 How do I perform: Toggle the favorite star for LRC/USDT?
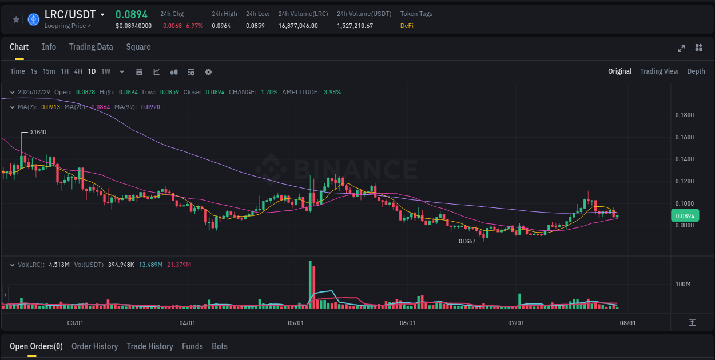tap(16, 19)
